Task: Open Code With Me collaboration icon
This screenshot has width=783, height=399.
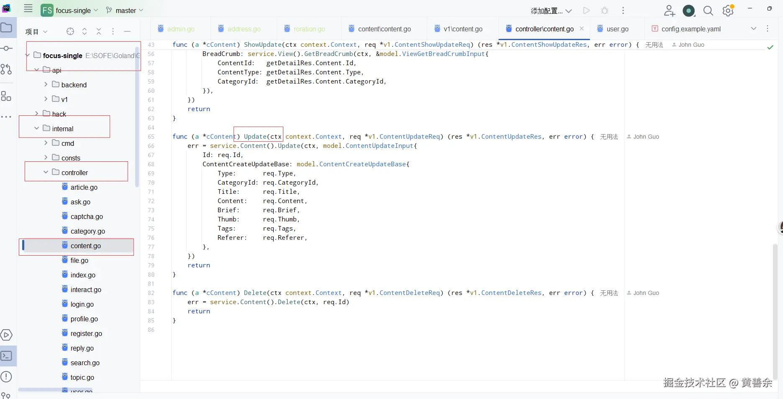Action: [x=669, y=10]
